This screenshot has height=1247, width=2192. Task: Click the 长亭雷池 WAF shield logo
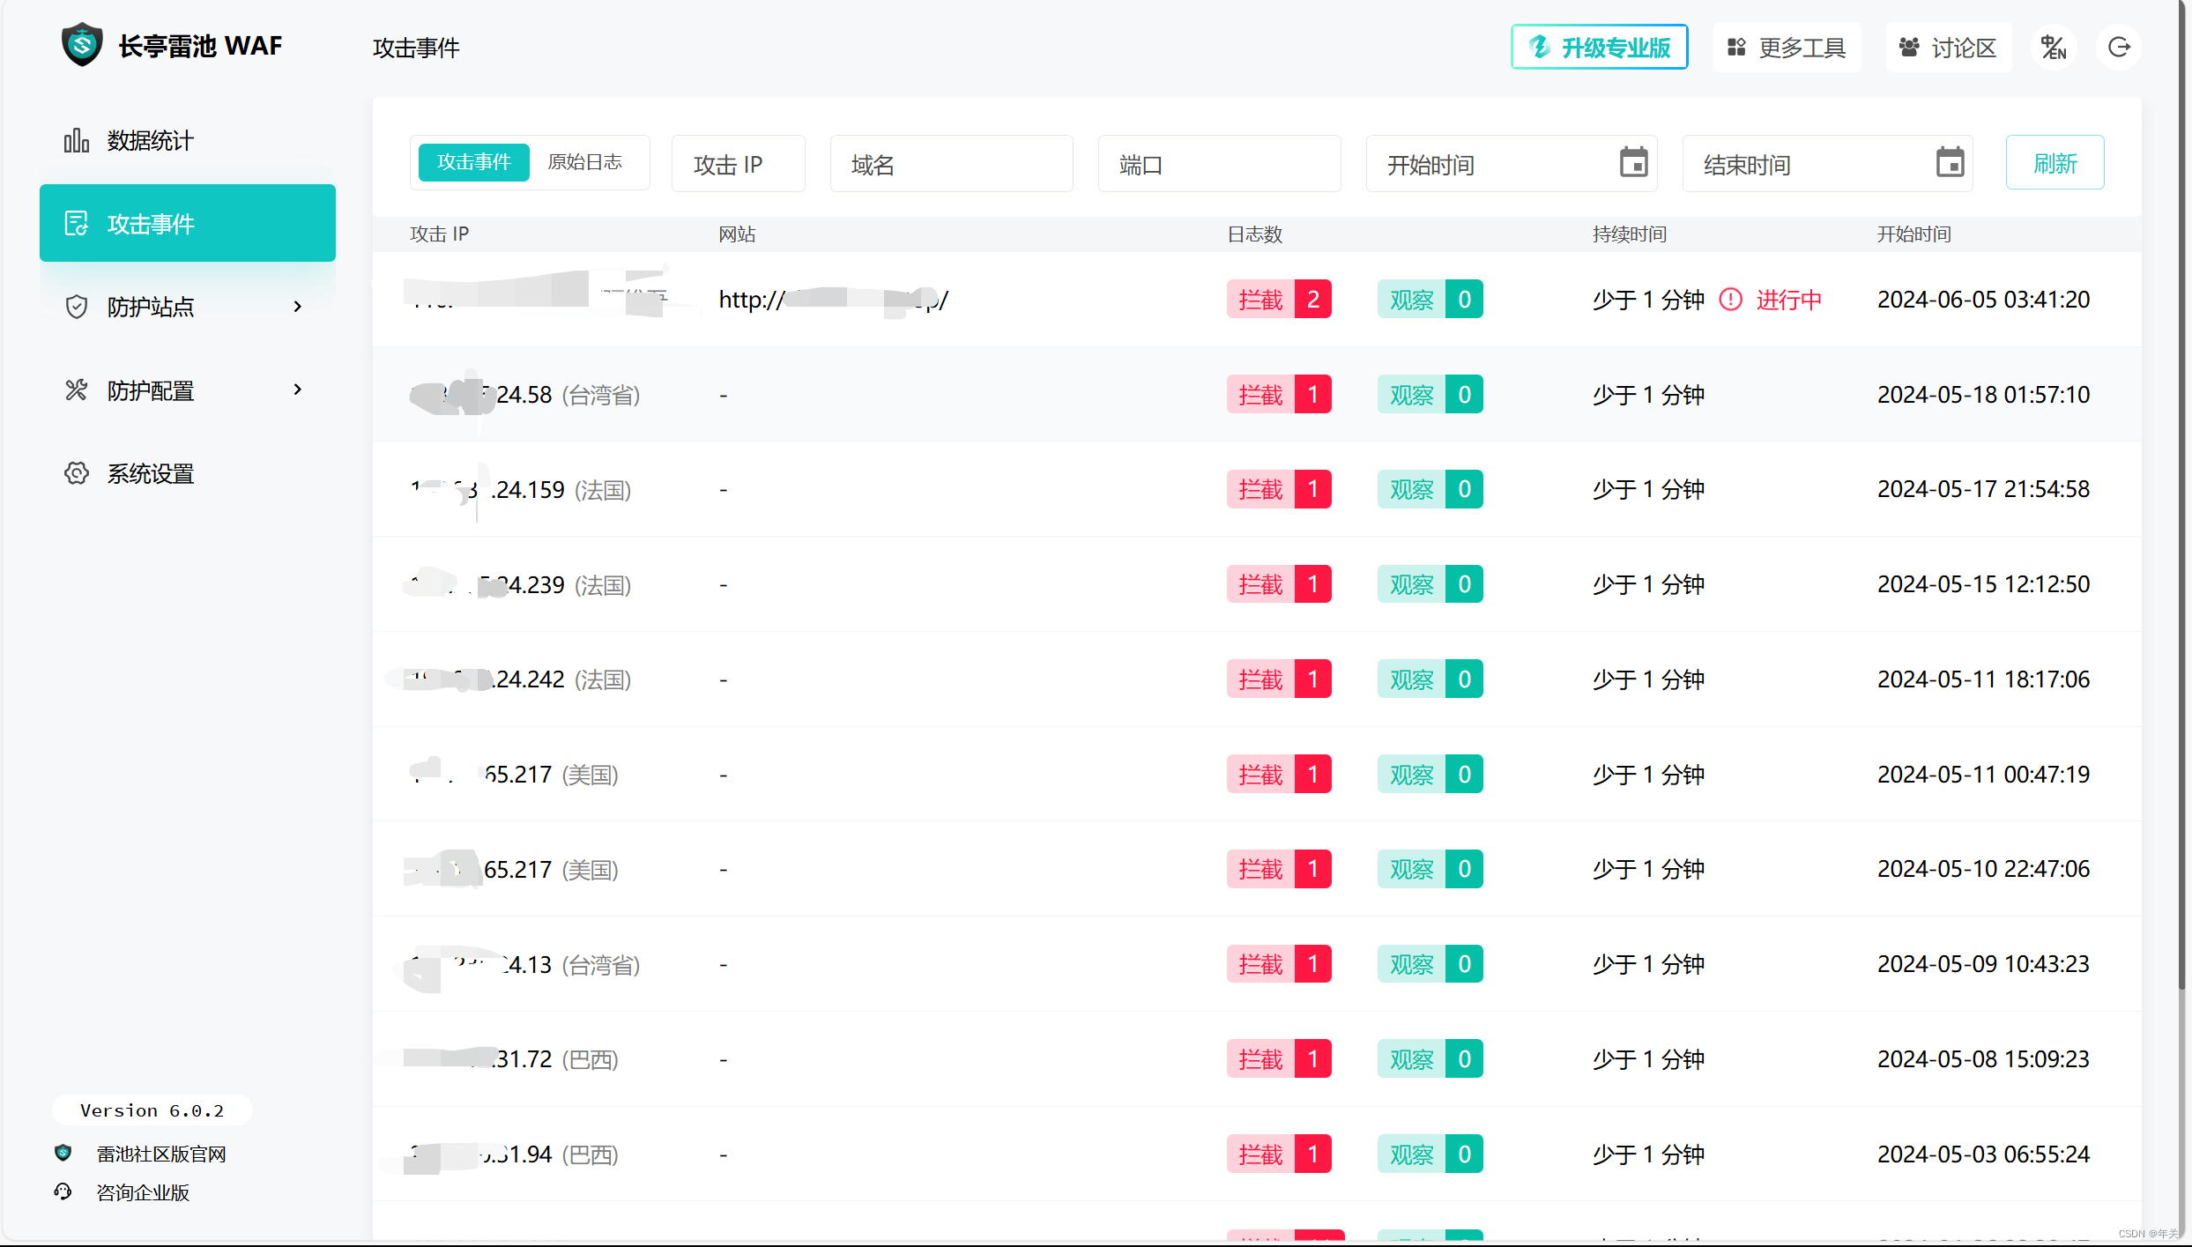coord(82,45)
